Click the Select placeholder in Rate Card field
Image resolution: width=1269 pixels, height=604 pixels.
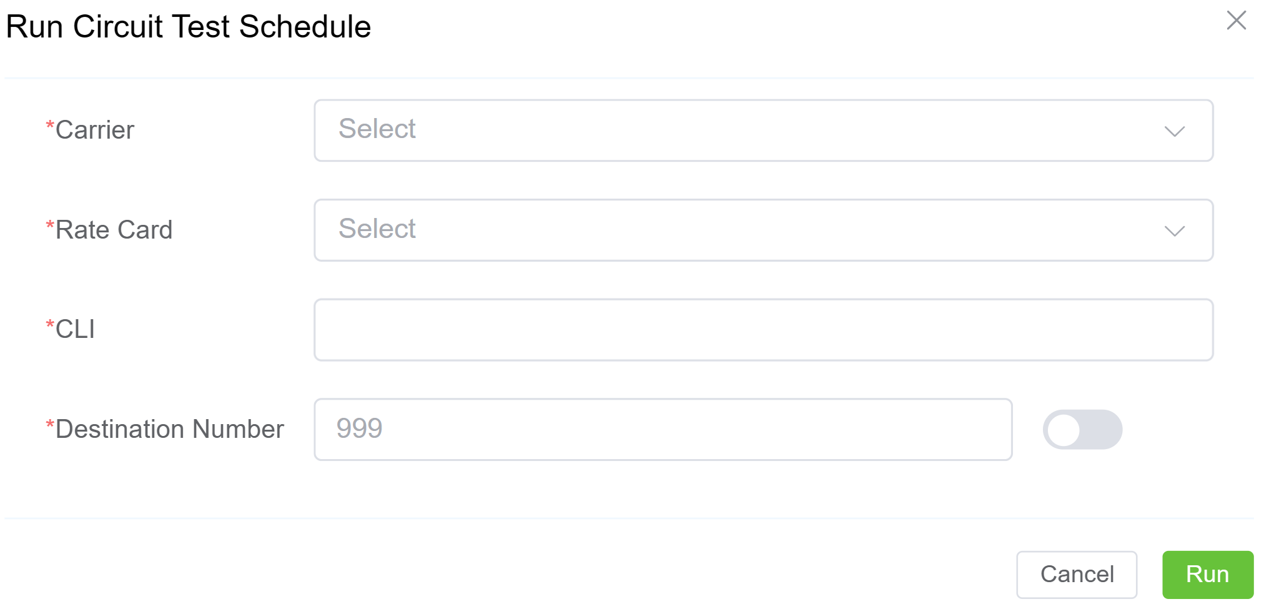[x=377, y=229]
